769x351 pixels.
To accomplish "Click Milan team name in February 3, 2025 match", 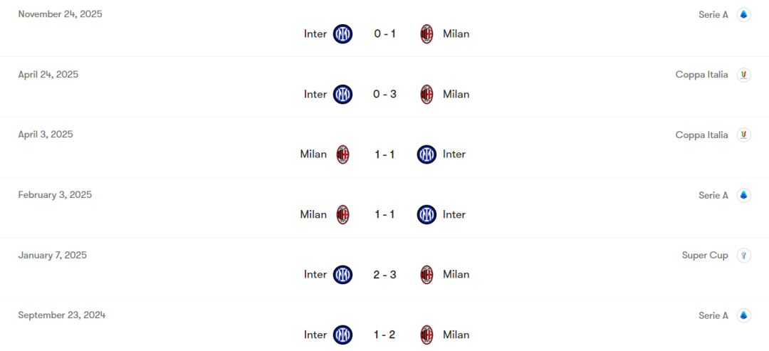I will tap(313, 214).
